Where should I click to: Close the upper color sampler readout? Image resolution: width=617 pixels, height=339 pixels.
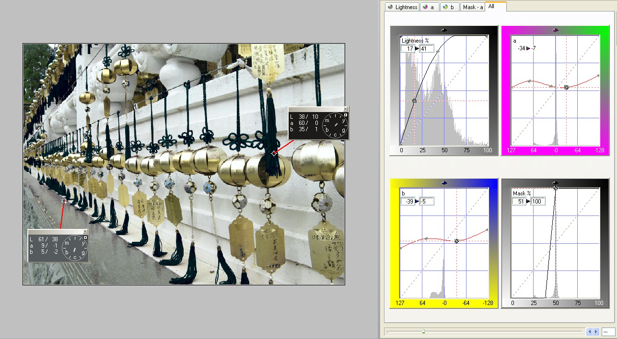(345, 109)
